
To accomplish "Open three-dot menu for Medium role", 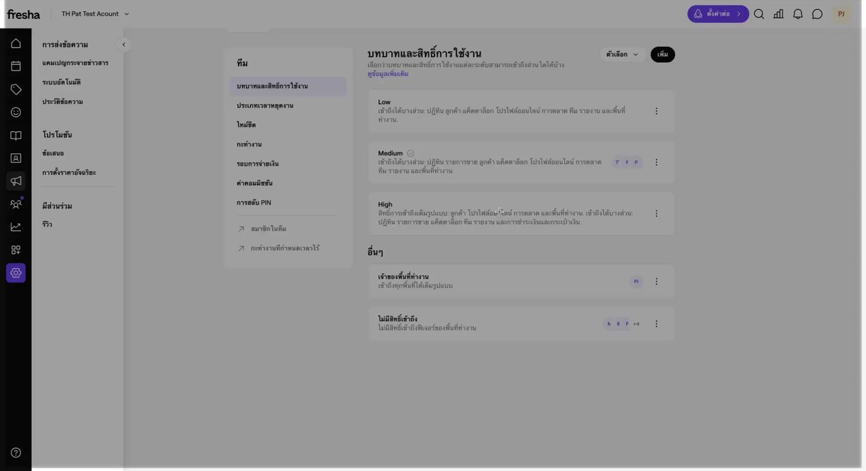I will (656, 162).
